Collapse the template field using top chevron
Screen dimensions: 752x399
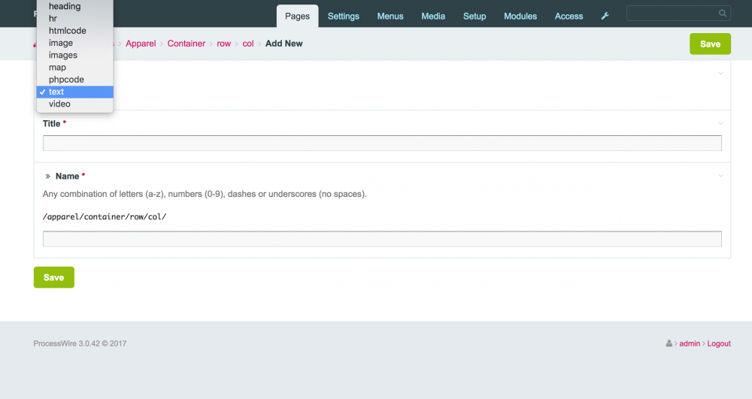720,74
